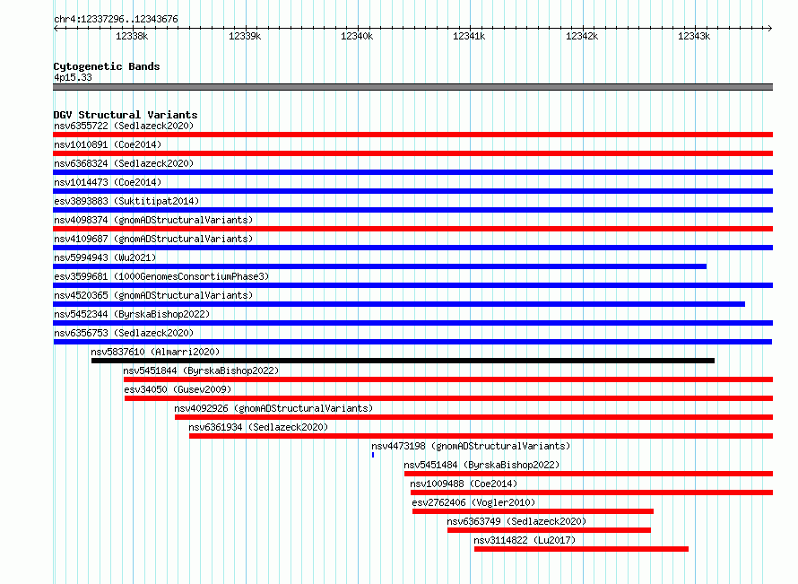Viewport: 798px width, 584px height.
Task: Select the red bar of nsv4092926
Action: pos(473,417)
